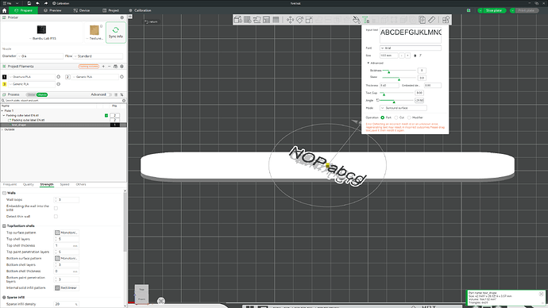Screen dimensions: 548x308
Task: Click the Arrange all objects icon
Action: (x=266, y=20)
